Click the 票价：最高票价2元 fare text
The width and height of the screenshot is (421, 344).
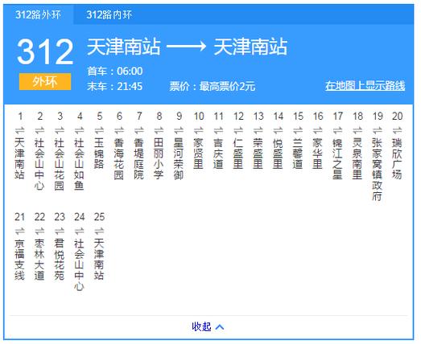click(213, 86)
